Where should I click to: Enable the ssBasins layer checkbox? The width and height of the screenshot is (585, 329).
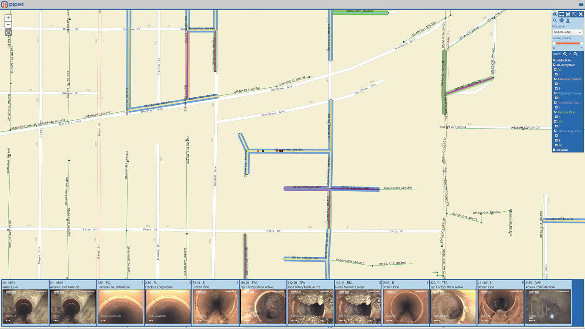(x=554, y=150)
